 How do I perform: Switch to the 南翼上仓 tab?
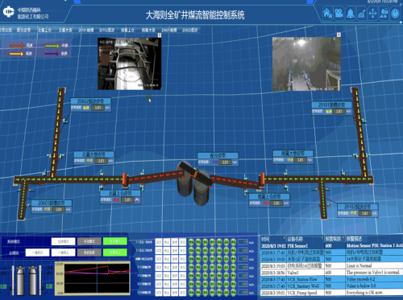click(x=127, y=30)
